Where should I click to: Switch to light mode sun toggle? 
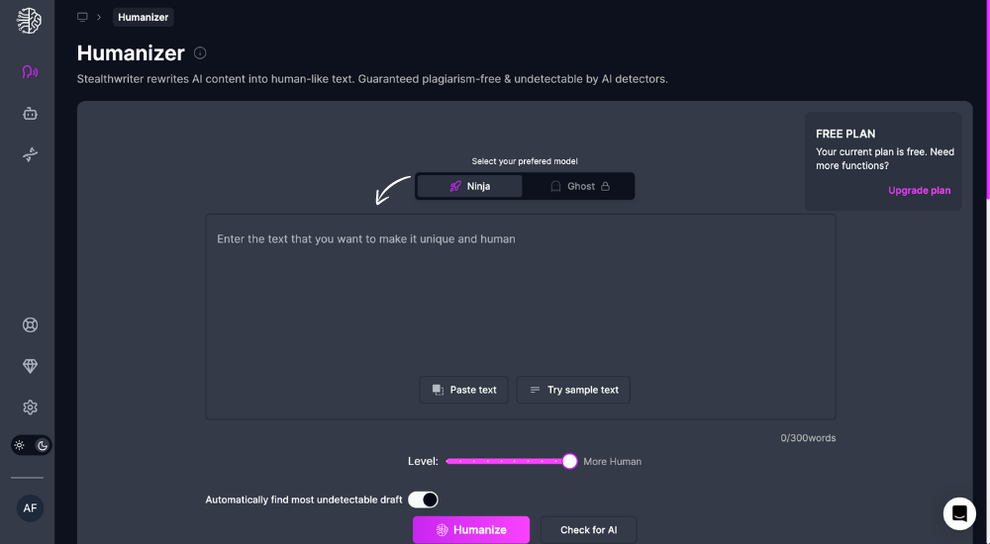point(20,445)
